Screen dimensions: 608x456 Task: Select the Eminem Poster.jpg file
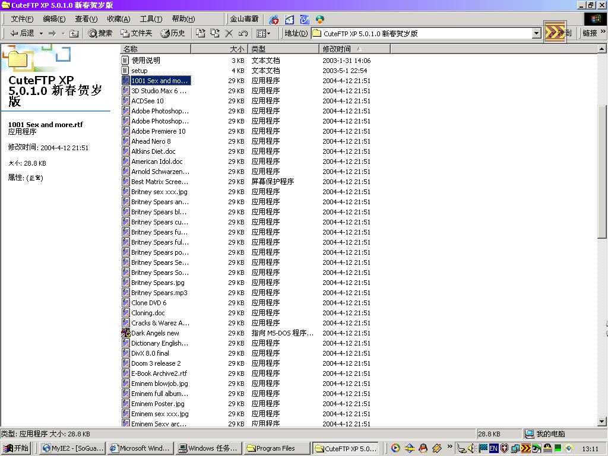point(158,404)
